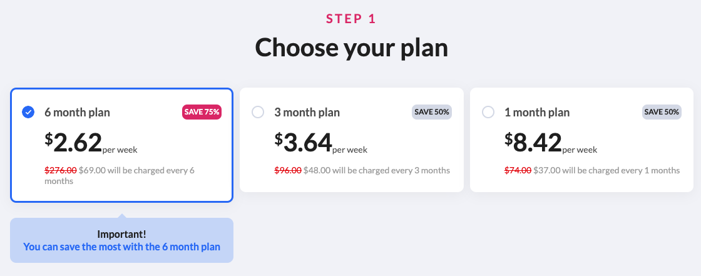Click the crossed-out $276.00 price
701x276 pixels.
61,170
